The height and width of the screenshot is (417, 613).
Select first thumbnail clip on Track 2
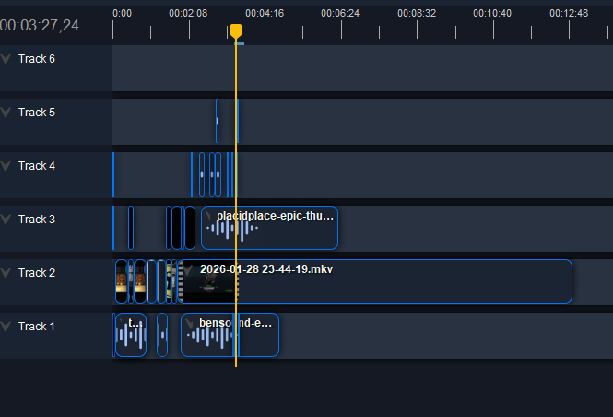tap(121, 281)
